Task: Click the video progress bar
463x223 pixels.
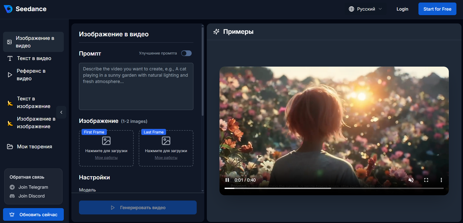Action: point(334,188)
